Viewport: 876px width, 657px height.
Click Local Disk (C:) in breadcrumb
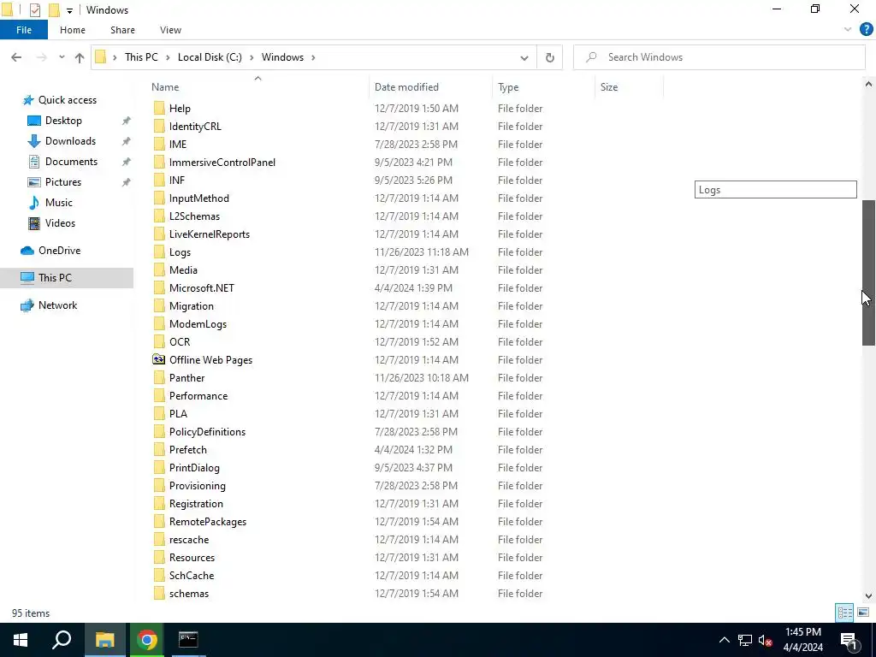click(210, 57)
